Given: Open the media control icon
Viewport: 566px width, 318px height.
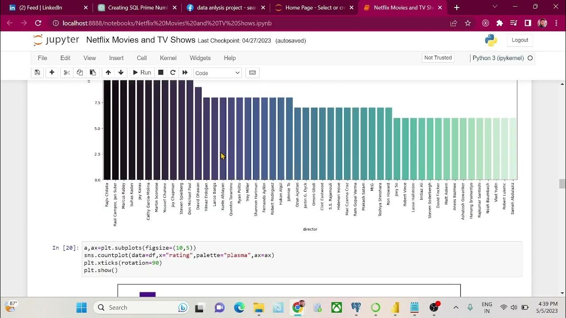Looking at the screenshot, I should pyautogui.click(x=514, y=23).
